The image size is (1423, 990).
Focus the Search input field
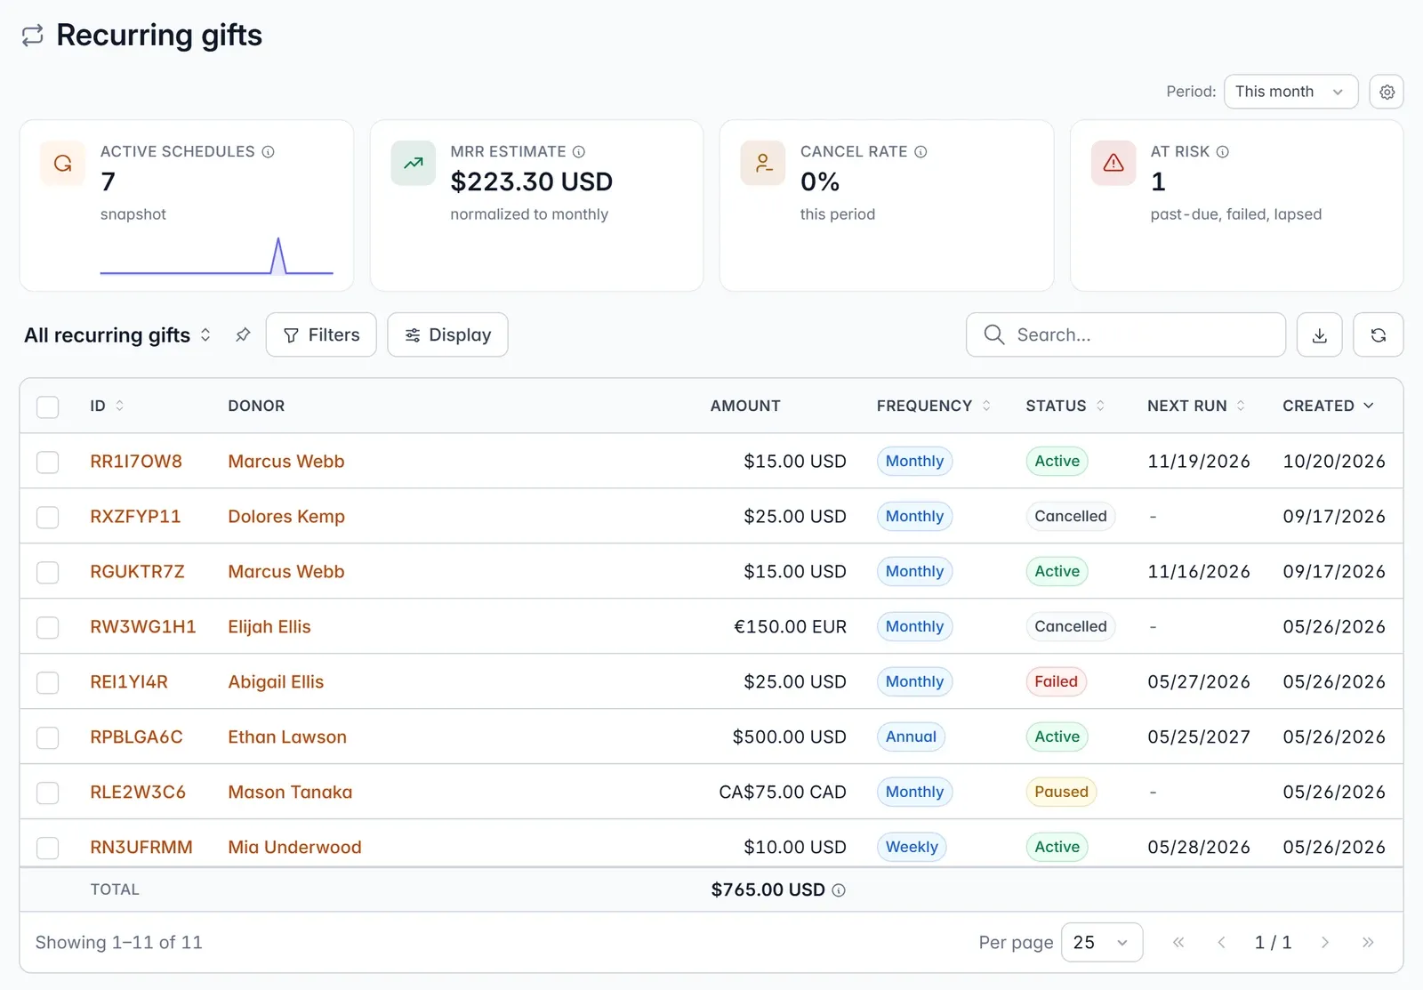[1126, 334]
